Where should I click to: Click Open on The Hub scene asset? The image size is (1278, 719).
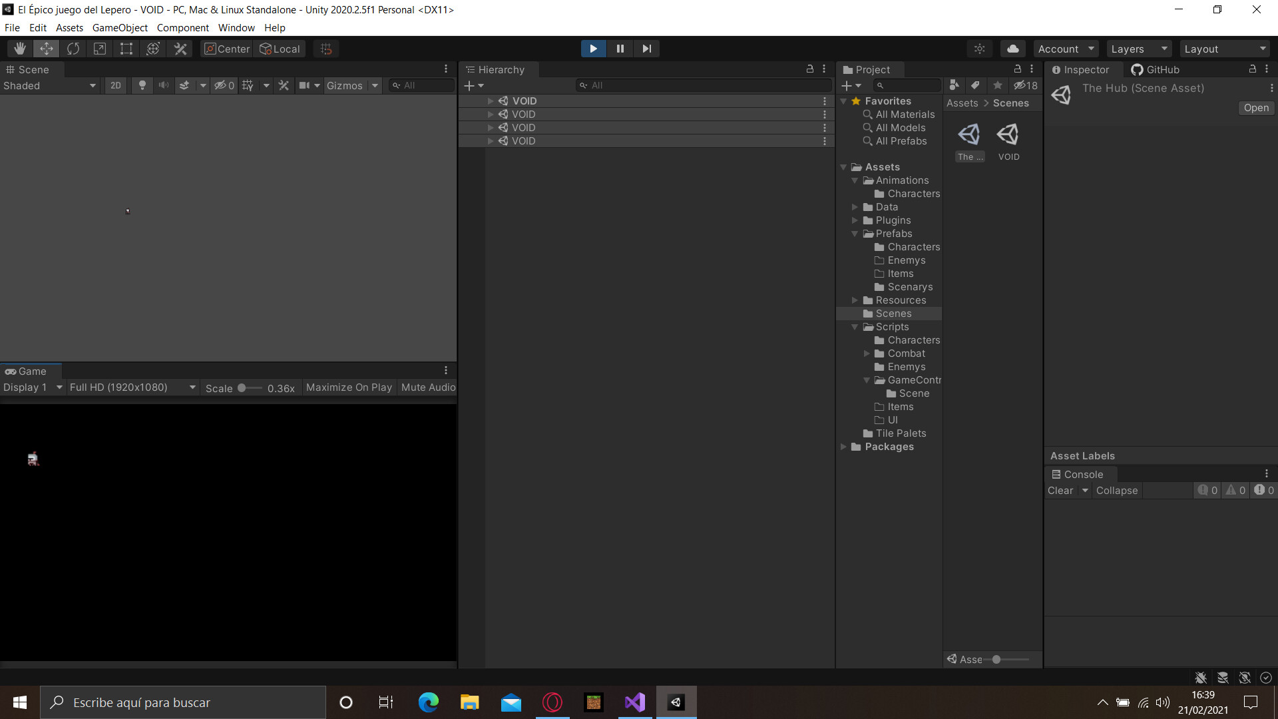(1255, 108)
